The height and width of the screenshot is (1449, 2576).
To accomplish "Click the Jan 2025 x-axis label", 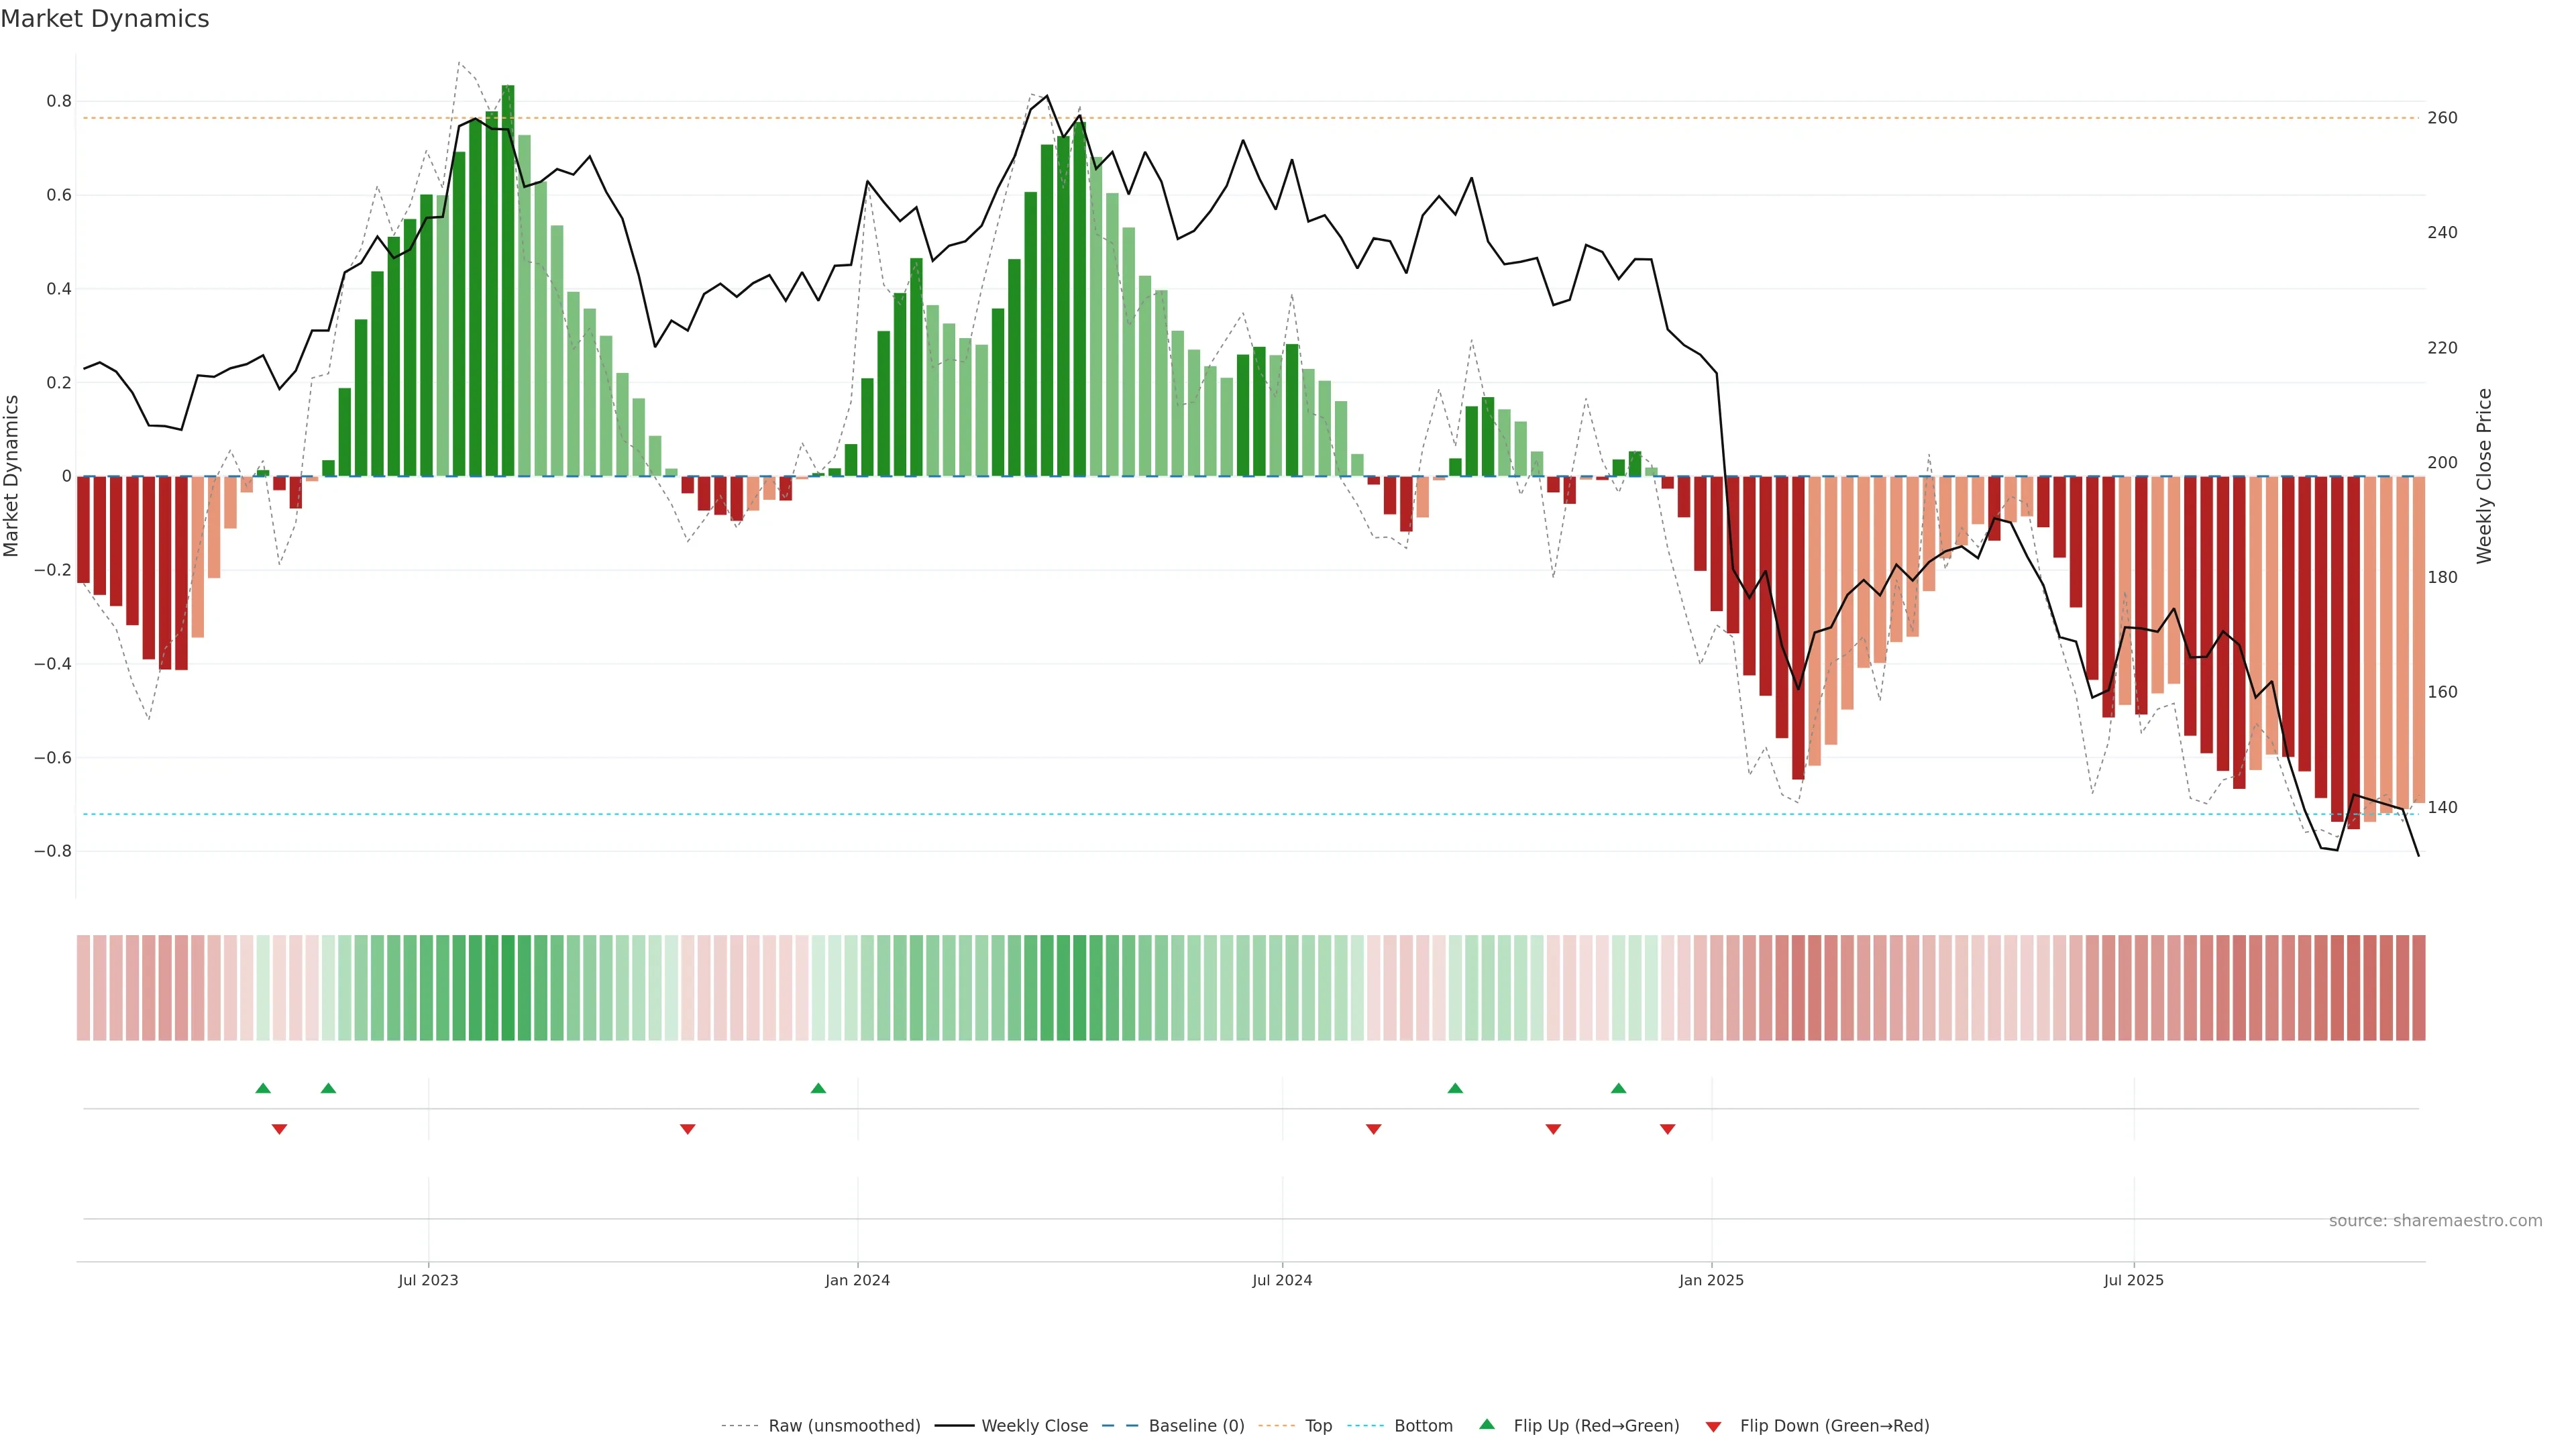I will point(1711,1280).
